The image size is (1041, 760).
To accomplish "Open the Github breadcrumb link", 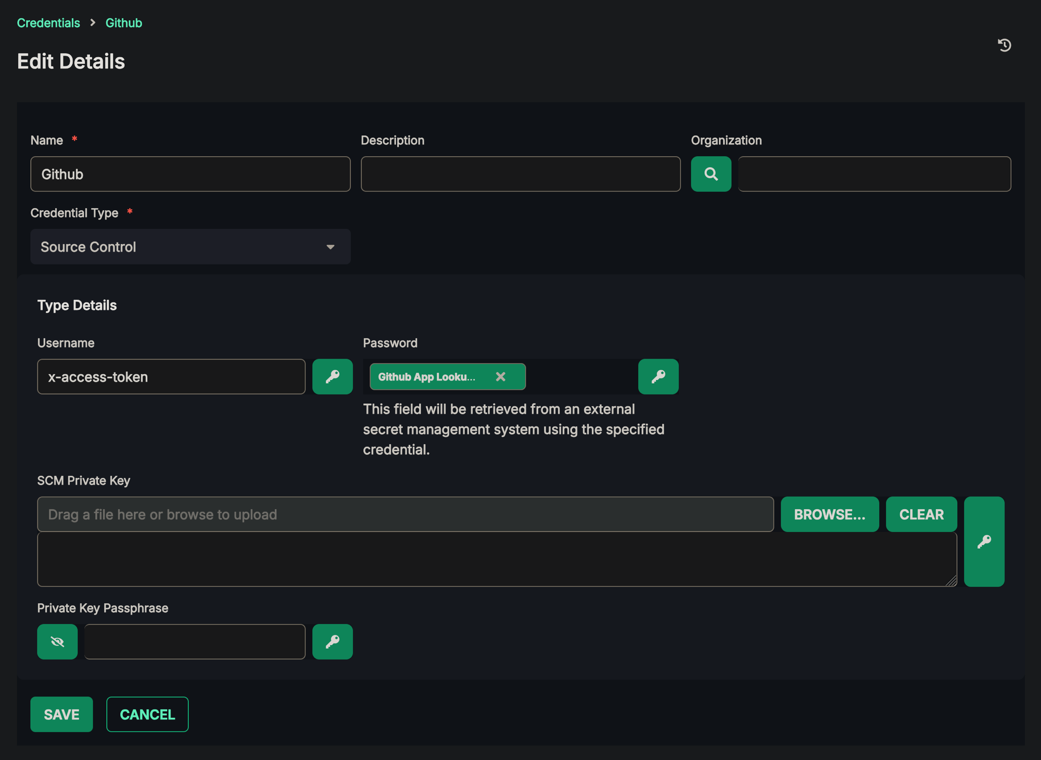I will (124, 23).
